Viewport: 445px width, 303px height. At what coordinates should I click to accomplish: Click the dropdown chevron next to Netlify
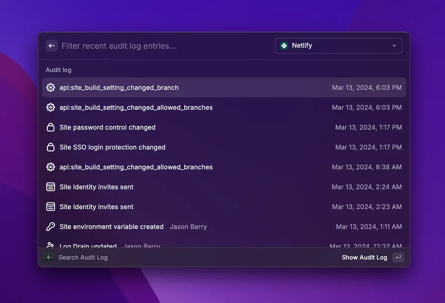click(x=394, y=46)
